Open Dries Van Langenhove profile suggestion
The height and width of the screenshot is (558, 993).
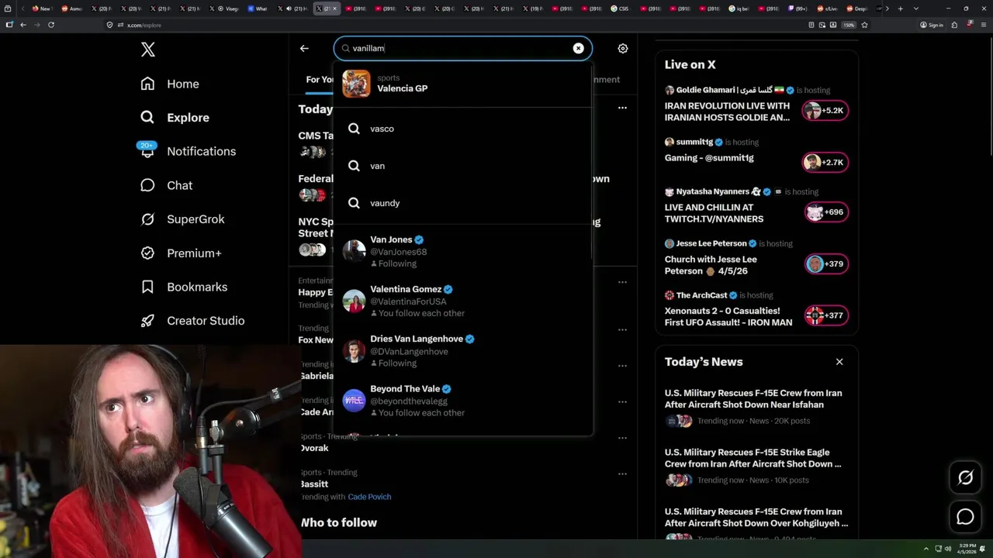pos(463,350)
